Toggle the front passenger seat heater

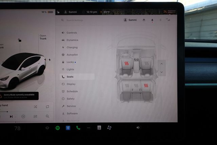146,64
